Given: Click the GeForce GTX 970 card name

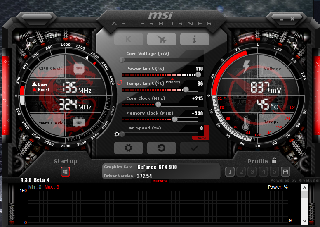Looking at the screenshot, I should [x=157, y=167].
